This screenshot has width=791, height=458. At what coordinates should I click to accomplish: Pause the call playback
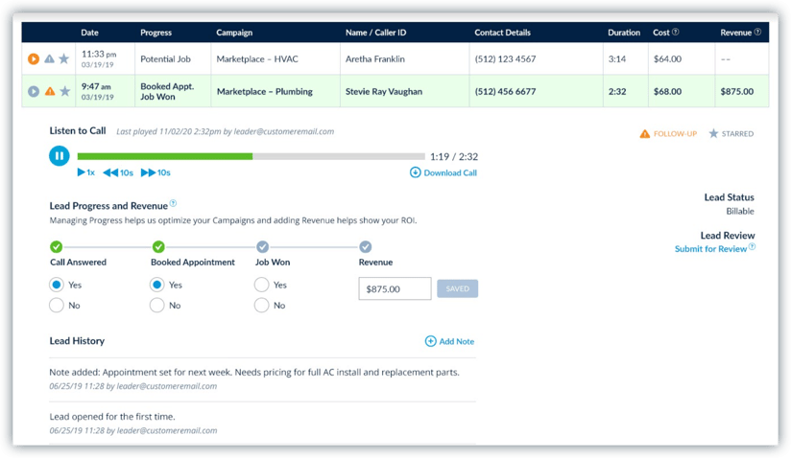59,155
